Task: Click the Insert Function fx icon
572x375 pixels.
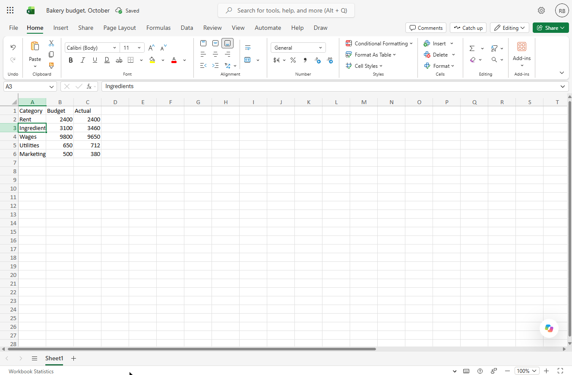Action: [x=89, y=86]
